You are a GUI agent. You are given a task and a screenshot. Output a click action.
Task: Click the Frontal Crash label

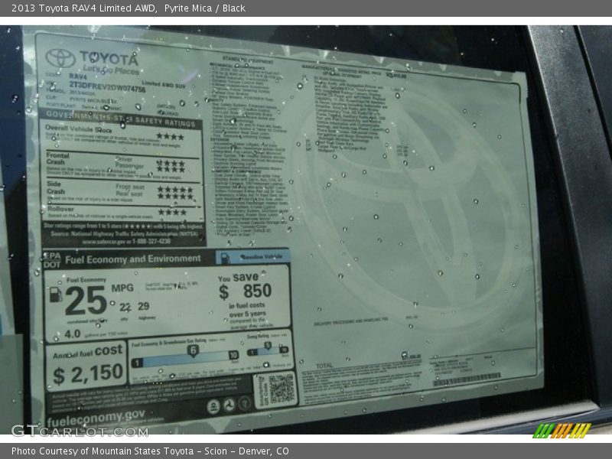click(x=57, y=158)
